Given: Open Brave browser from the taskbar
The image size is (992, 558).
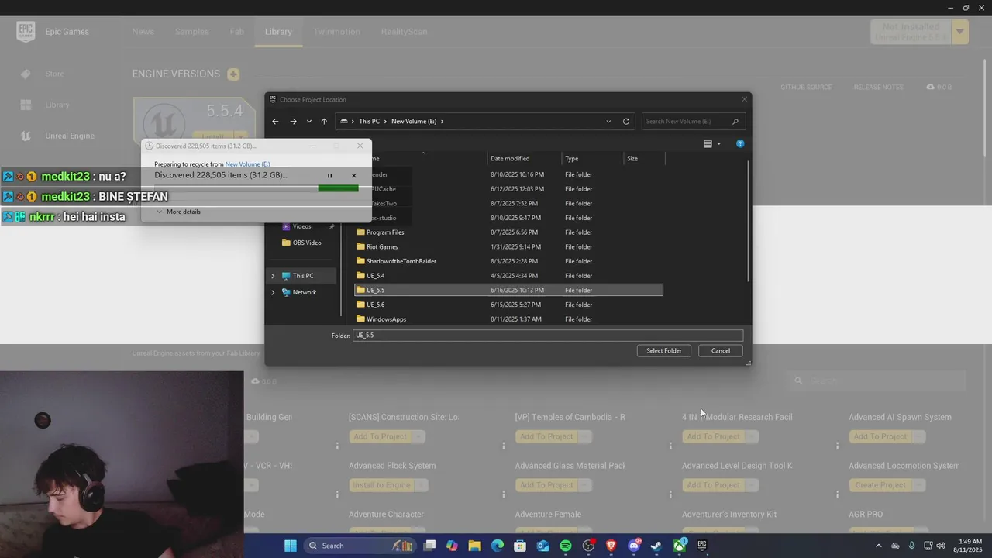Looking at the screenshot, I should (611, 546).
